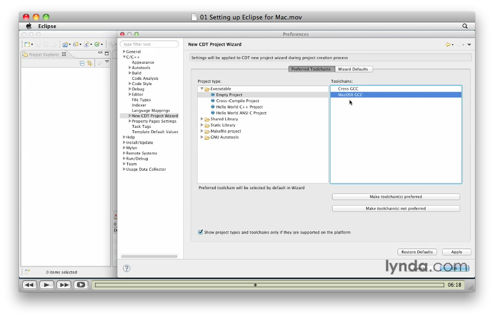The width and height of the screenshot is (494, 318).
Task: Minimize the Project Explorer view
Action: tap(100, 53)
